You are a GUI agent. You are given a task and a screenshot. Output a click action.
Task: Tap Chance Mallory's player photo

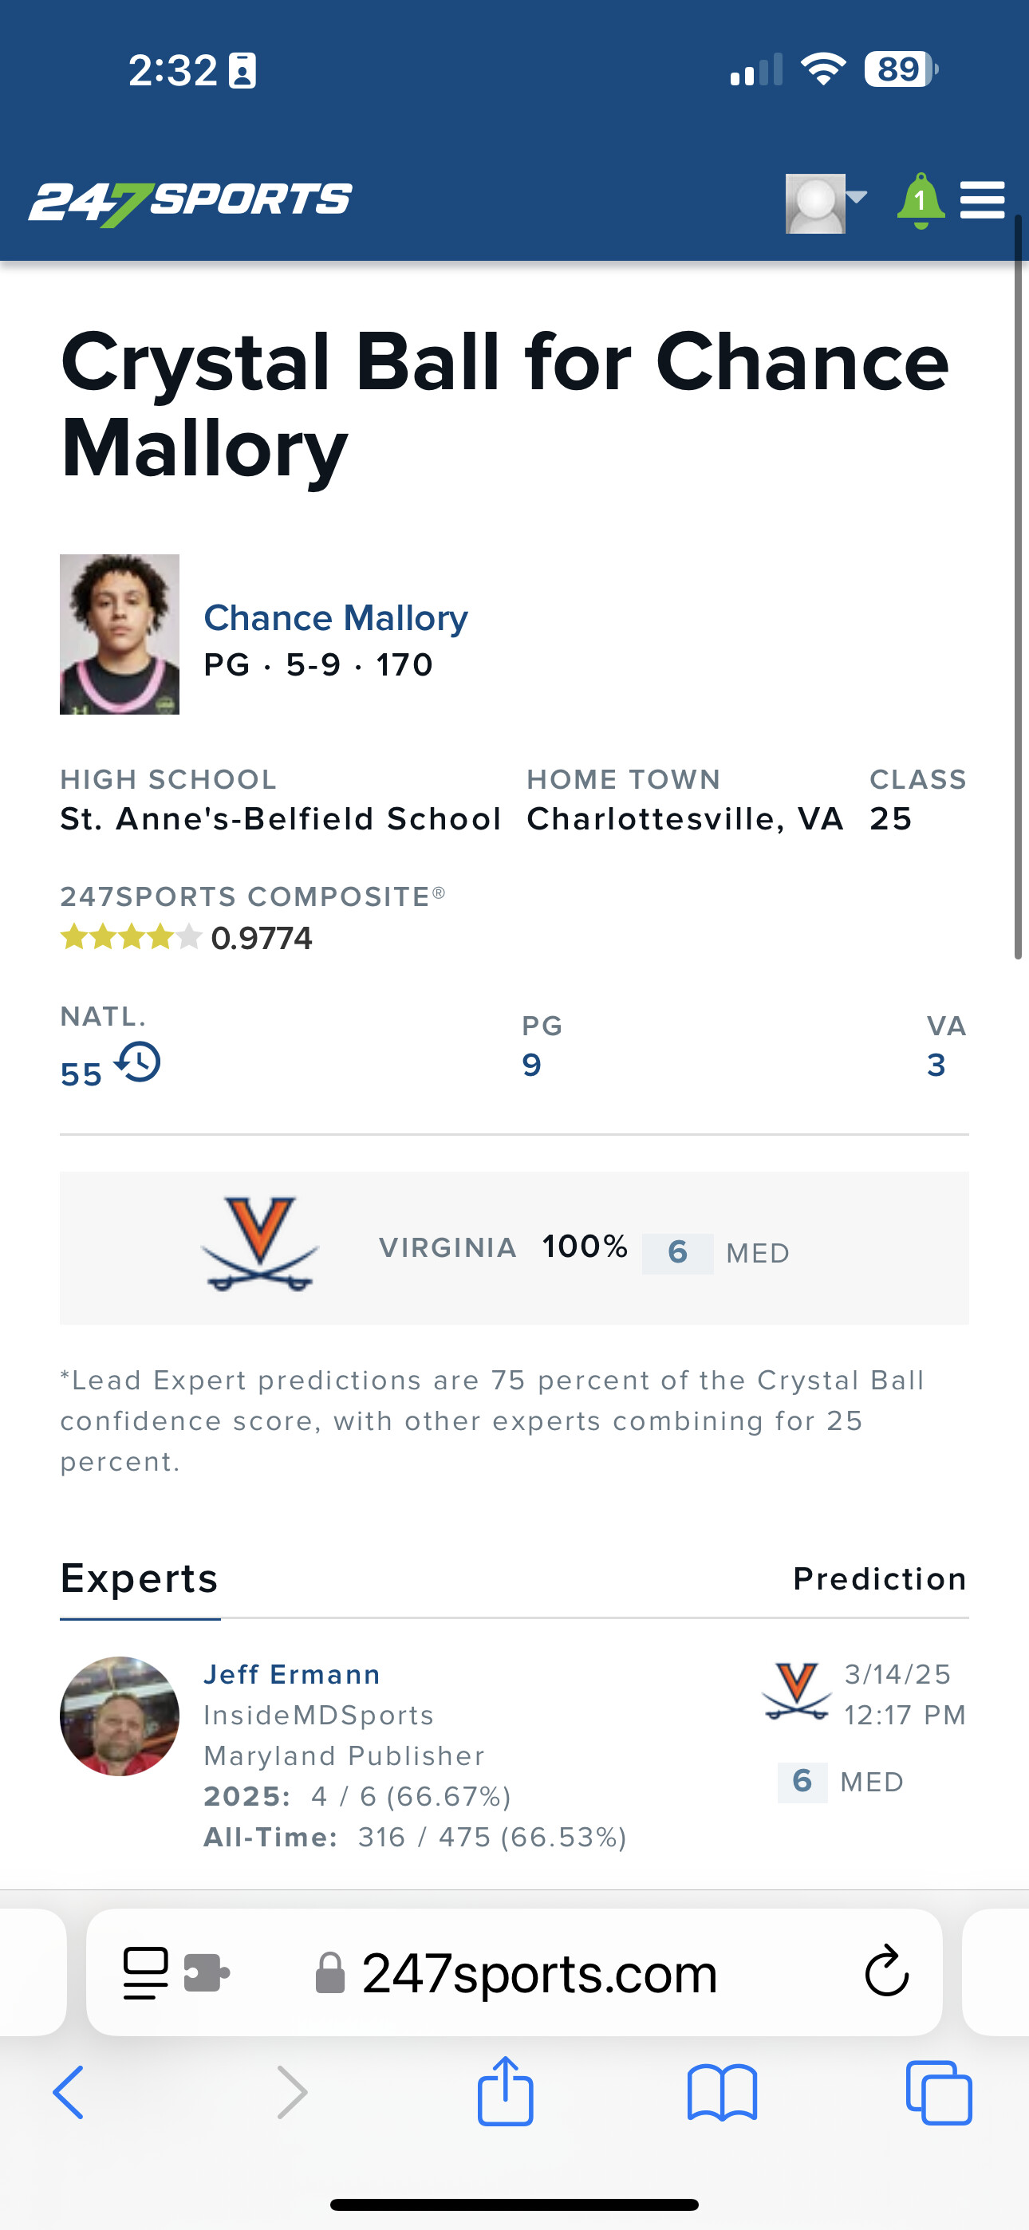[120, 635]
